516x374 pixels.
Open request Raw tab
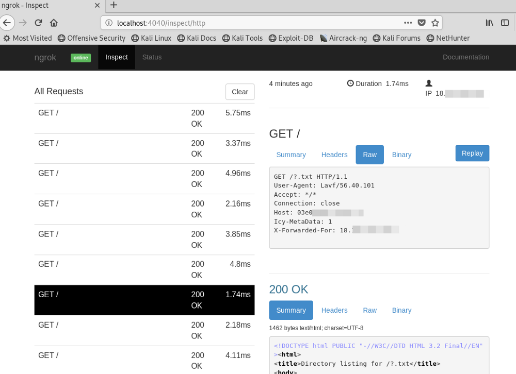(369, 155)
